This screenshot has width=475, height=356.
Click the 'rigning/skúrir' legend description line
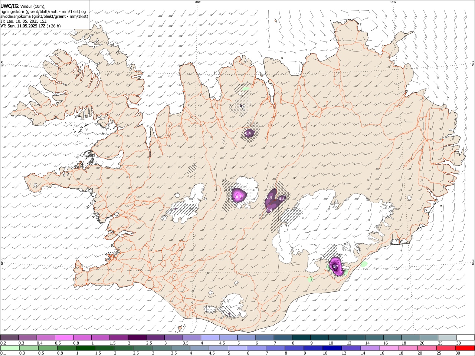pyautogui.click(x=43, y=11)
